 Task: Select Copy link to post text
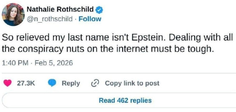coord(132,83)
